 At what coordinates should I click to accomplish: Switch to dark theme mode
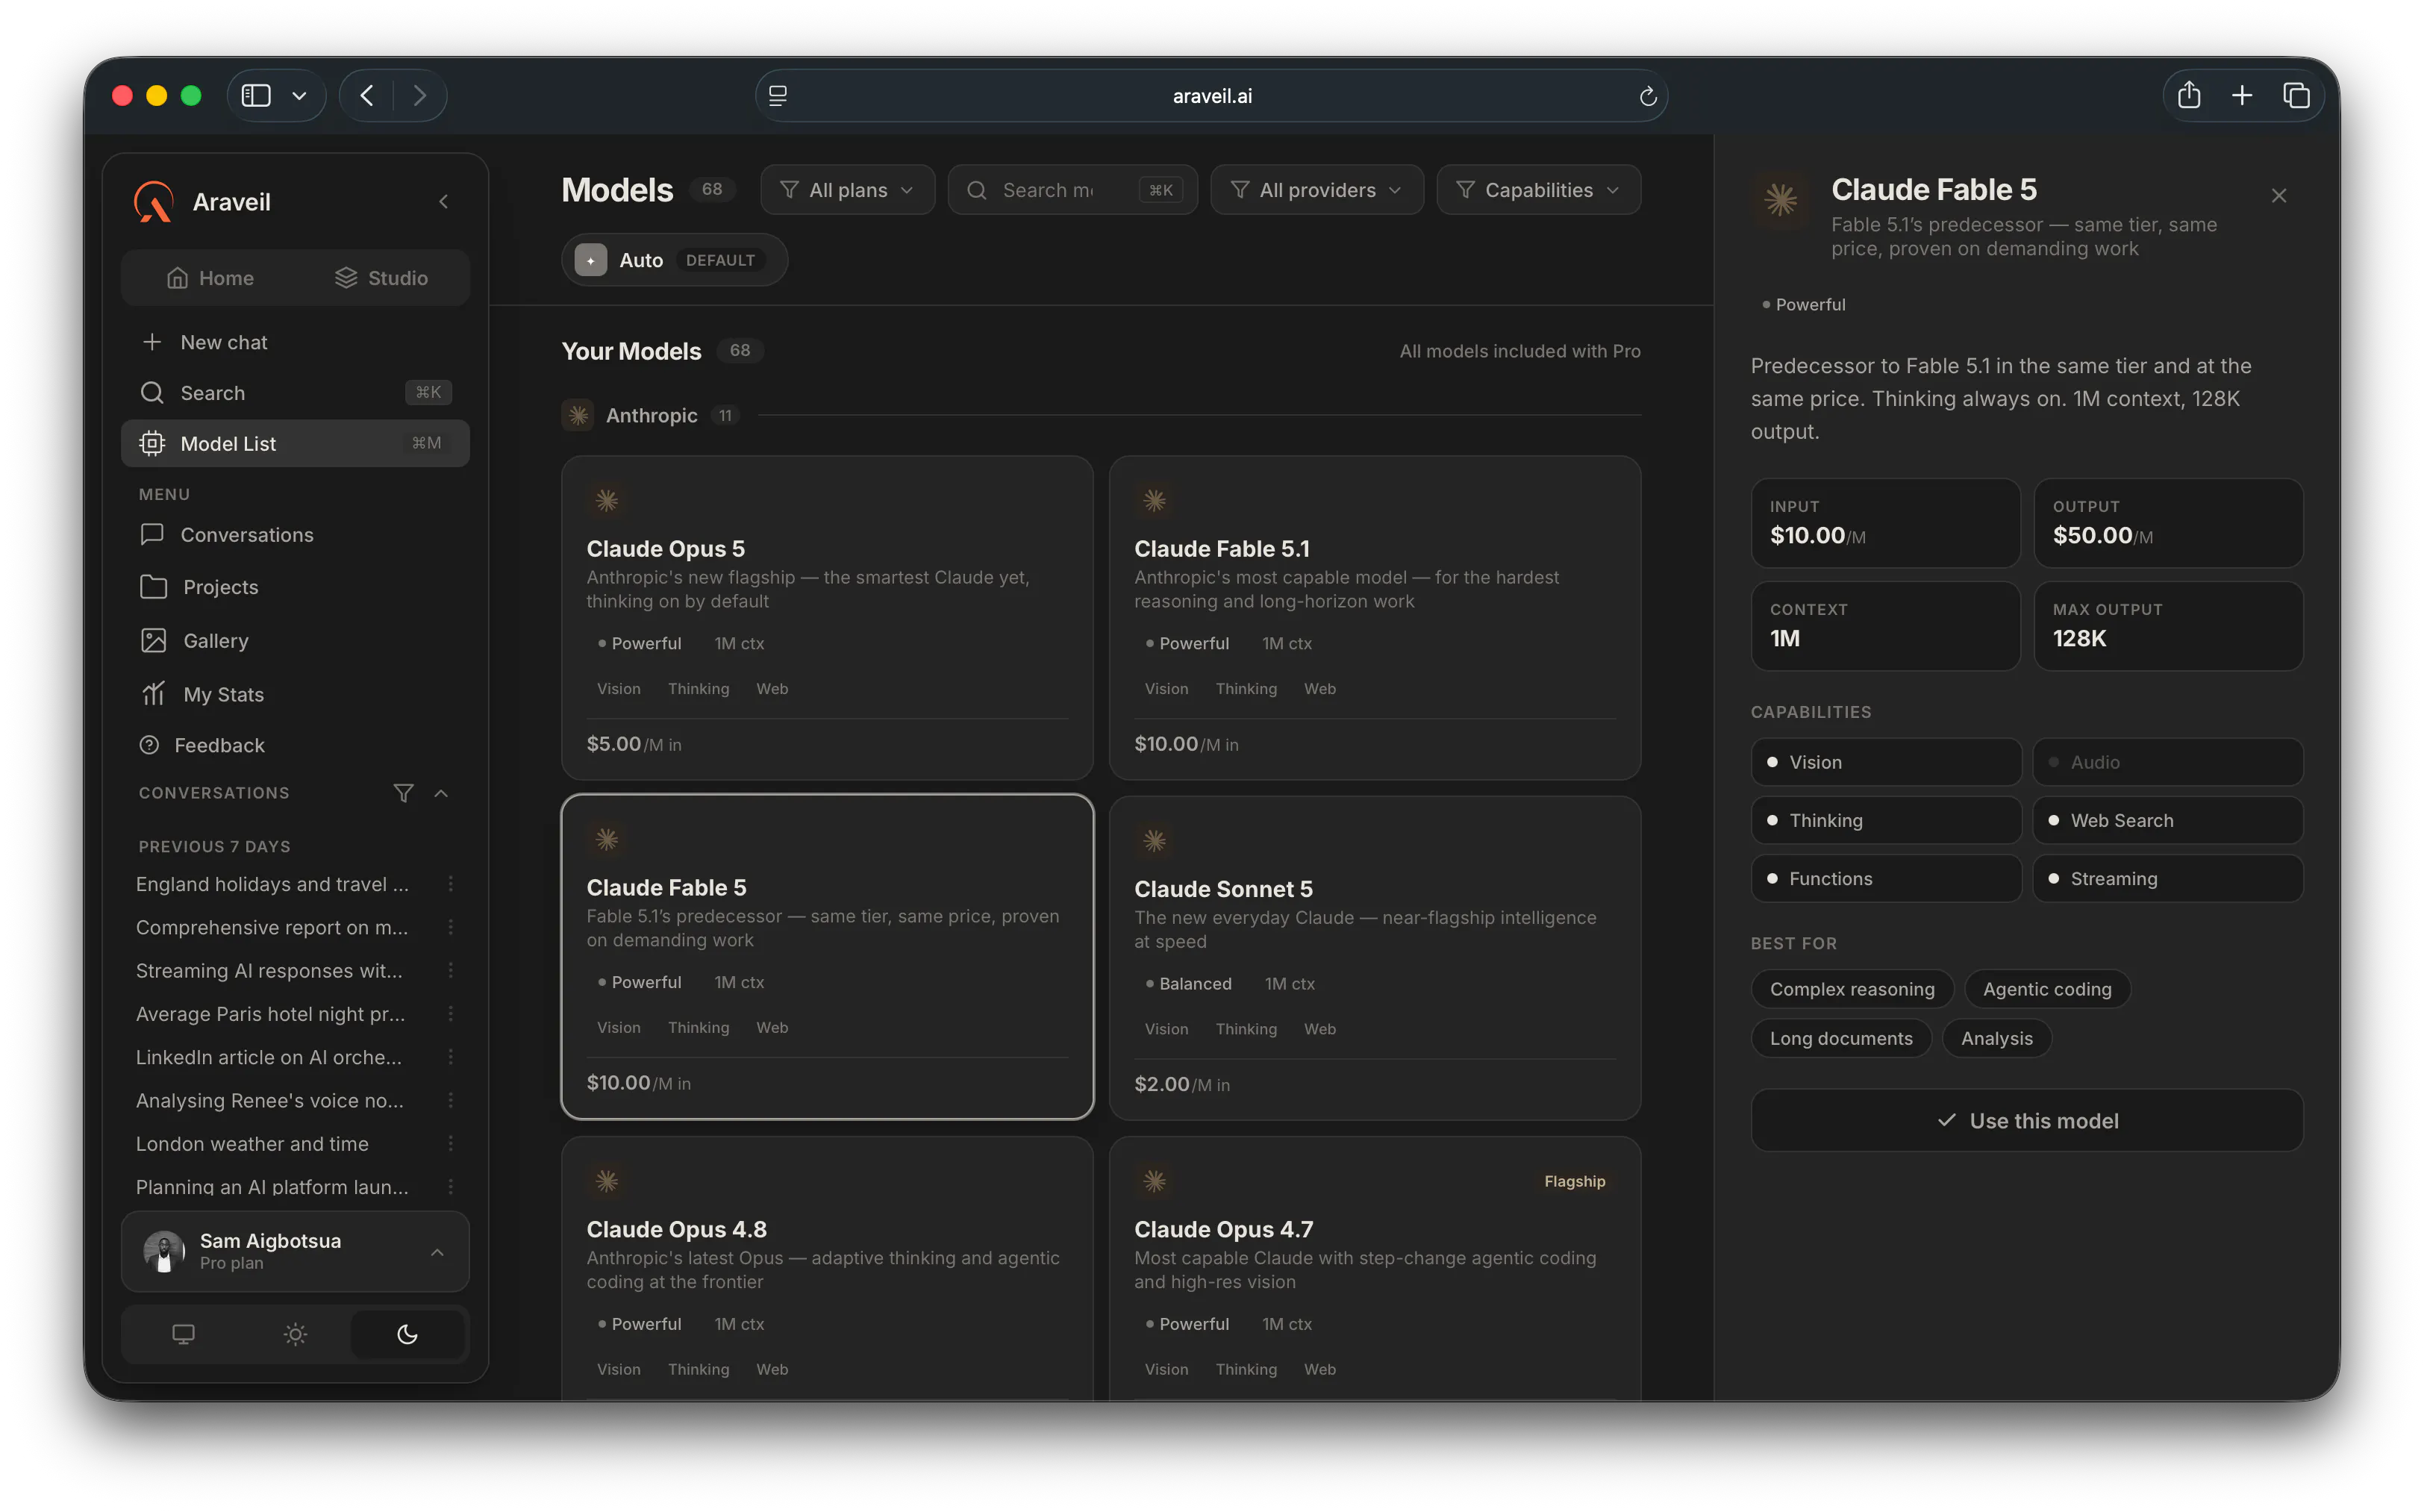pyautogui.click(x=407, y=1334)
